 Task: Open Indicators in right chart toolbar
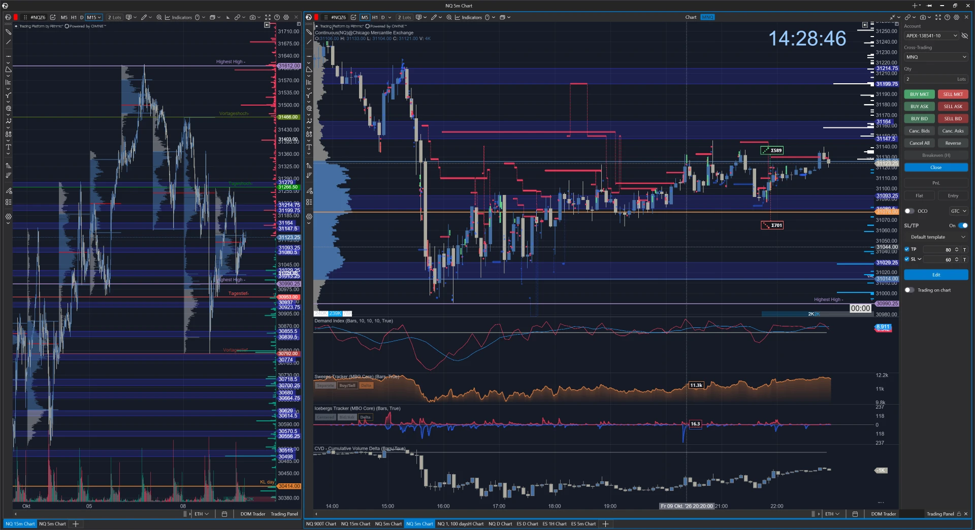tap(468, 17)
